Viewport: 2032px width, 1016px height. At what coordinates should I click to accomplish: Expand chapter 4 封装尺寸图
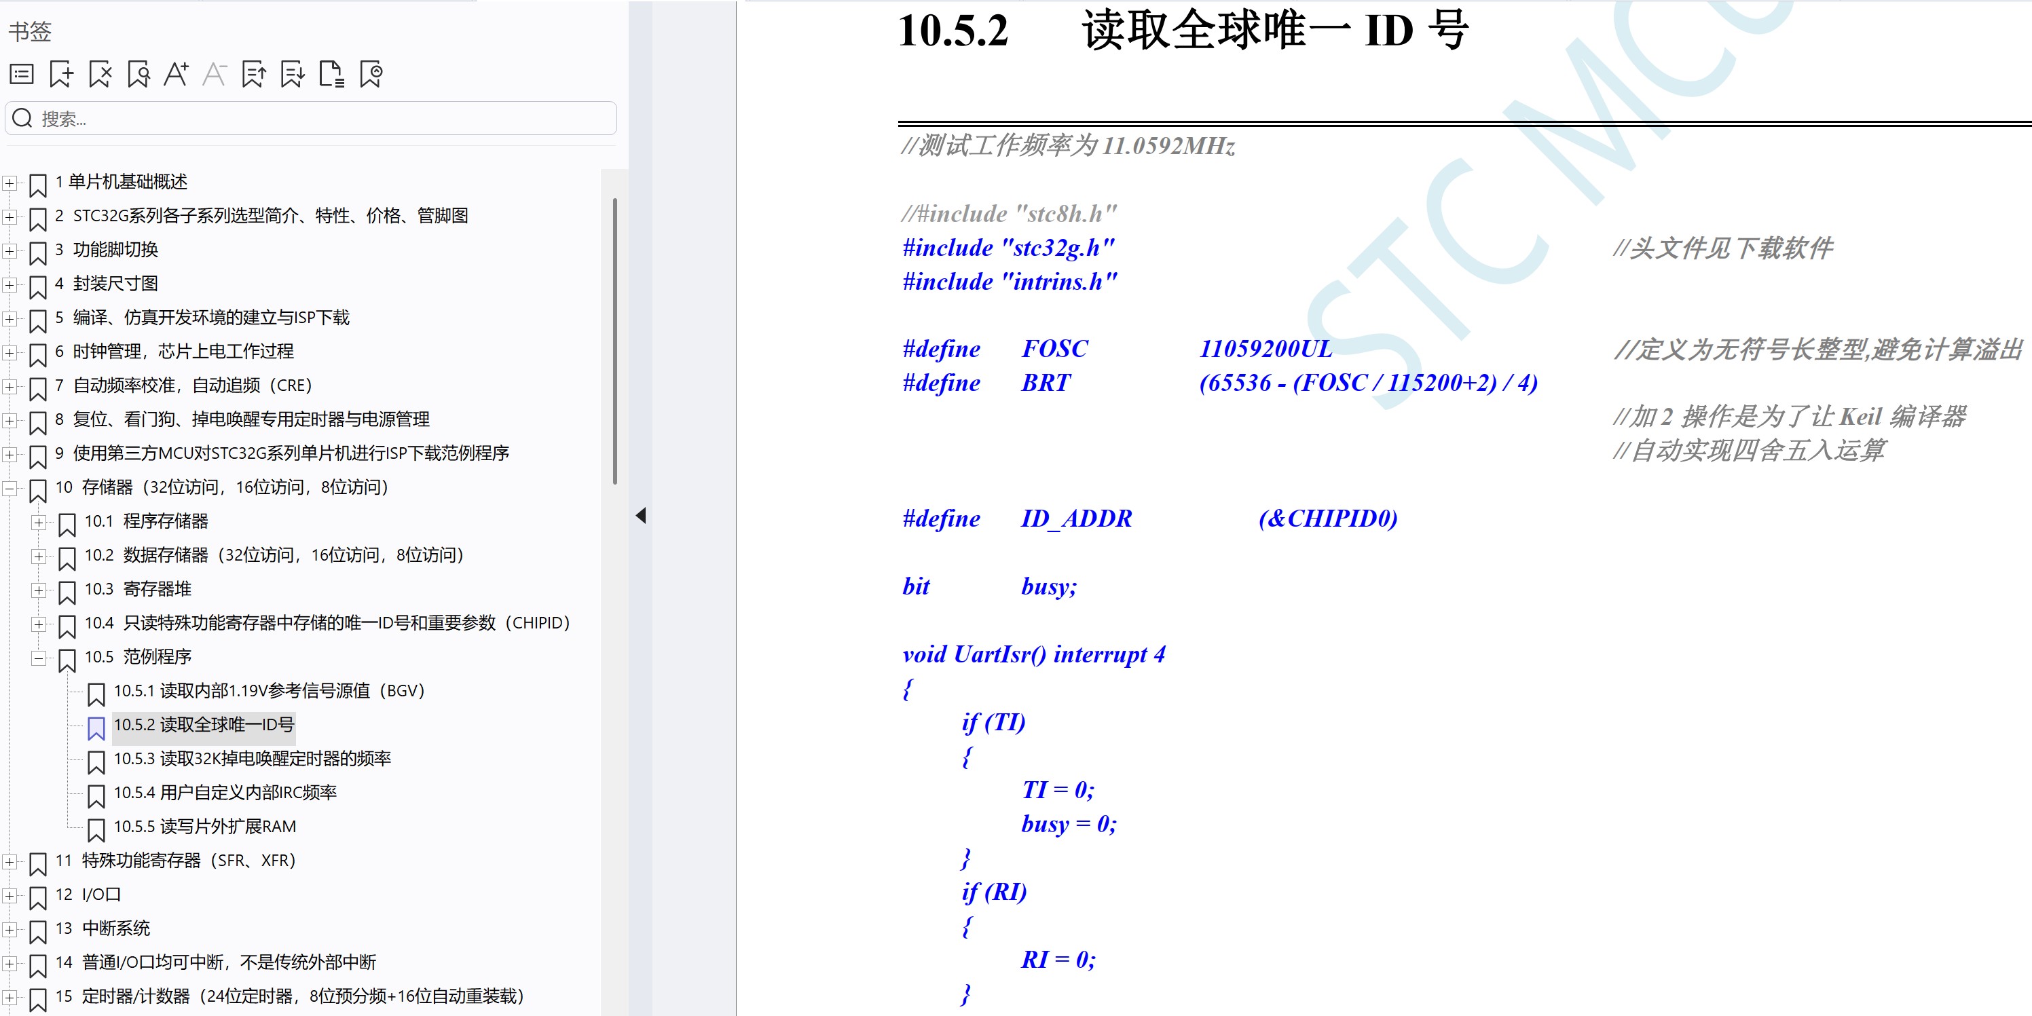click(x=10, y=285)
